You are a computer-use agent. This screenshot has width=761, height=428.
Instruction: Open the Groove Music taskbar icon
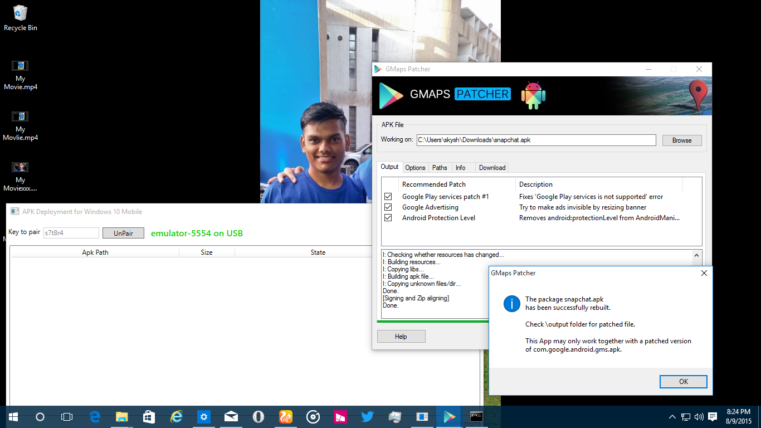313,417
